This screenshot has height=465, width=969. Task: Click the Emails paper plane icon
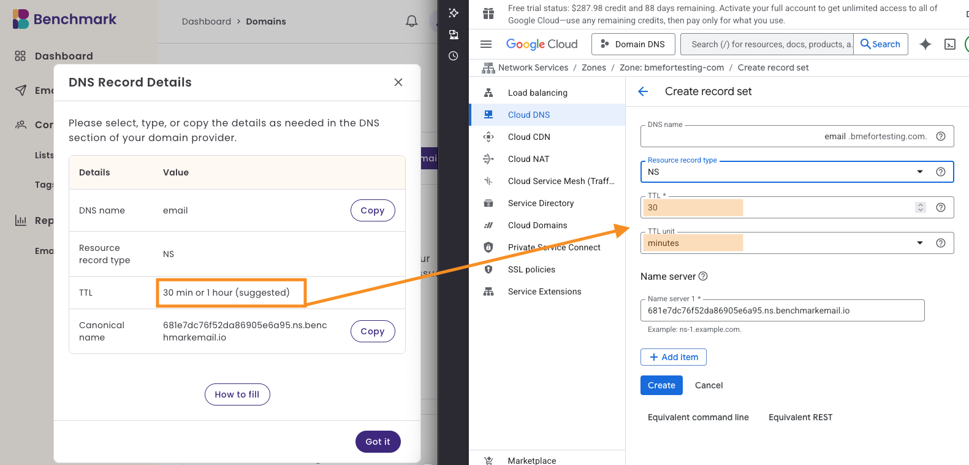(x=20, y=90)
